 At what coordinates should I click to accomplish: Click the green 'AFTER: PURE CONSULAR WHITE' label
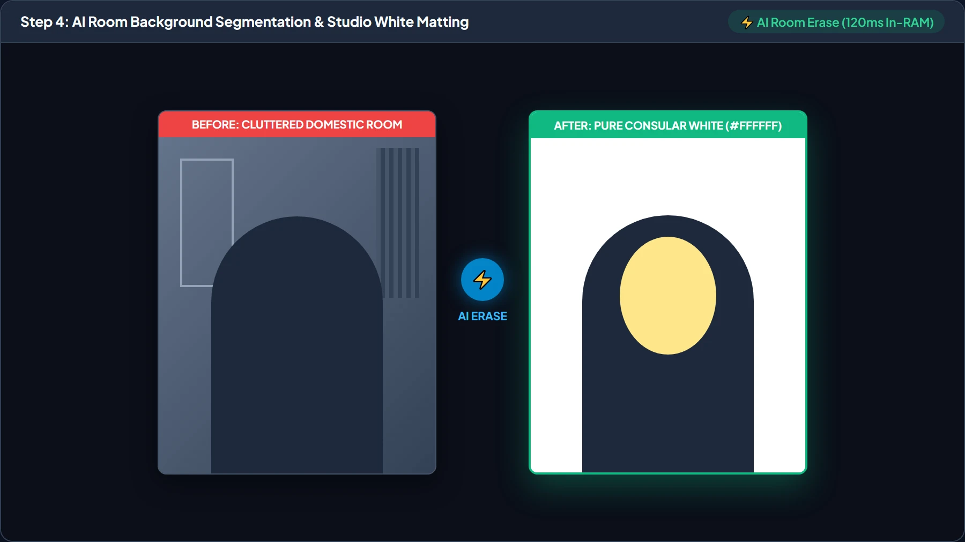pyautogui.click(x=668, y=125)
